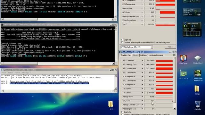Viewport: 205px width, 115px height.
Task: Click the highlighted GPU_1 command line in Bloc-notes
Action: click(49, 83)
